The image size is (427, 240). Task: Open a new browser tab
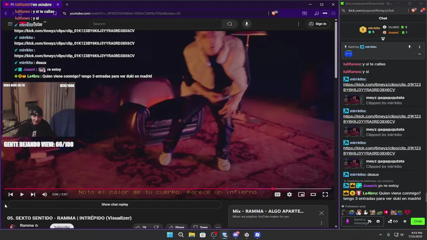tap(67, 4)
